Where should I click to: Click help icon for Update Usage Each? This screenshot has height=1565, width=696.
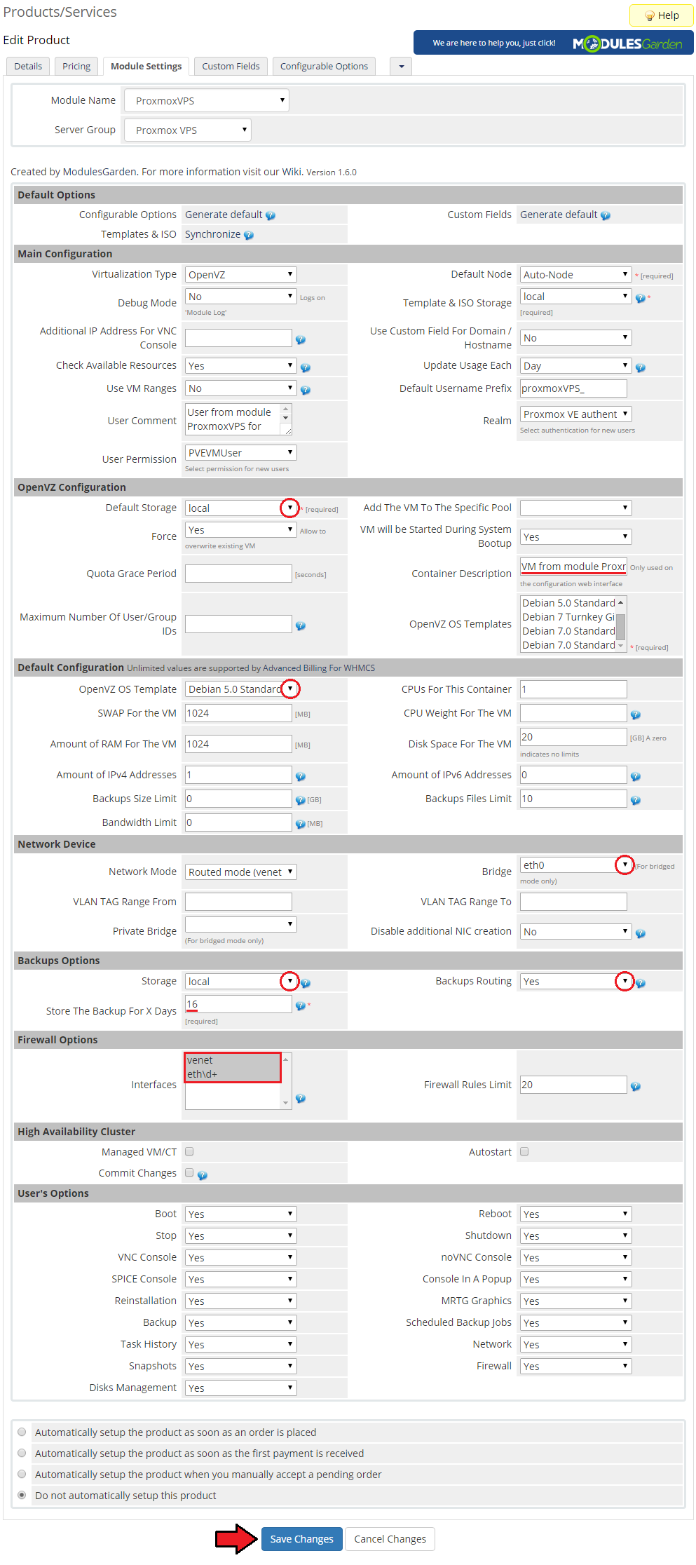coord(641,367)
